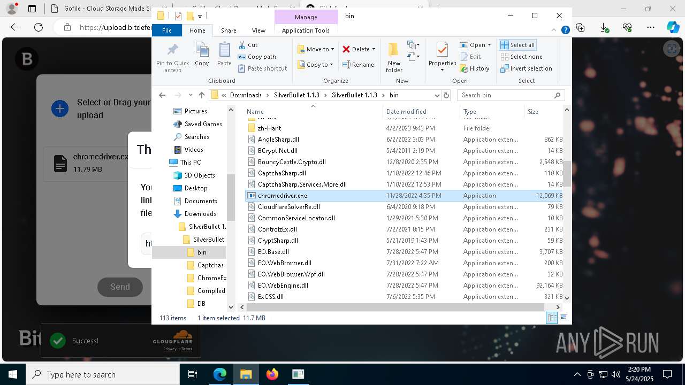
Task: Click Copy path in Clipboard group
Action: (x=257, y=57)
